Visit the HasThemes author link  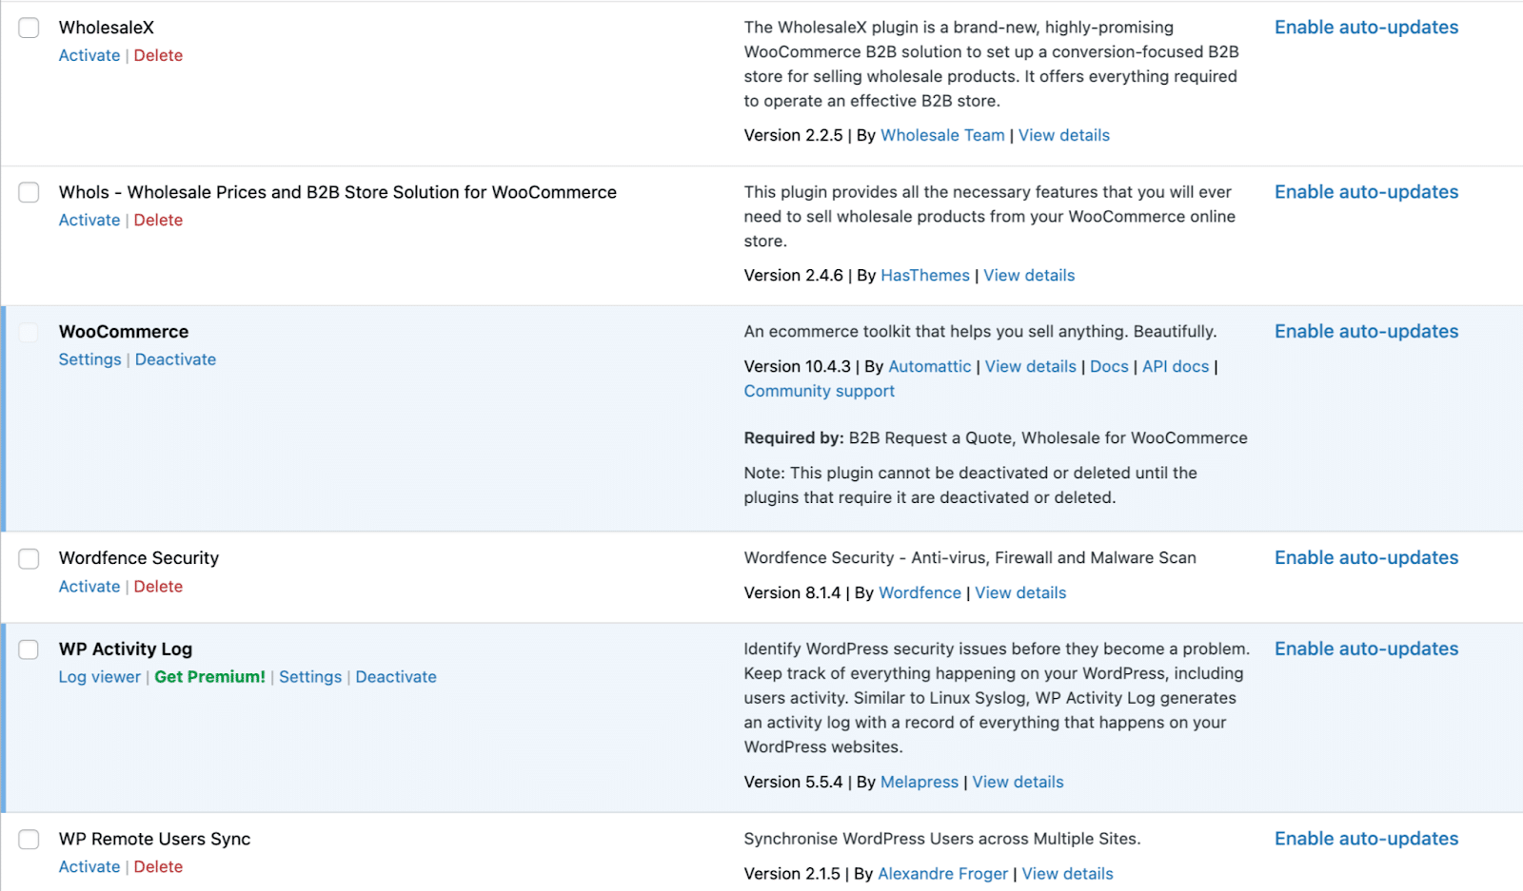point(925,275)
